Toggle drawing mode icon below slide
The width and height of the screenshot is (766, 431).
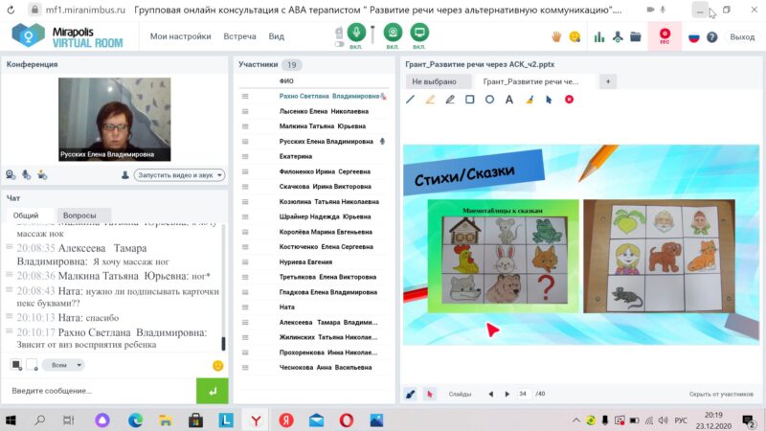(x=411, y=394)
